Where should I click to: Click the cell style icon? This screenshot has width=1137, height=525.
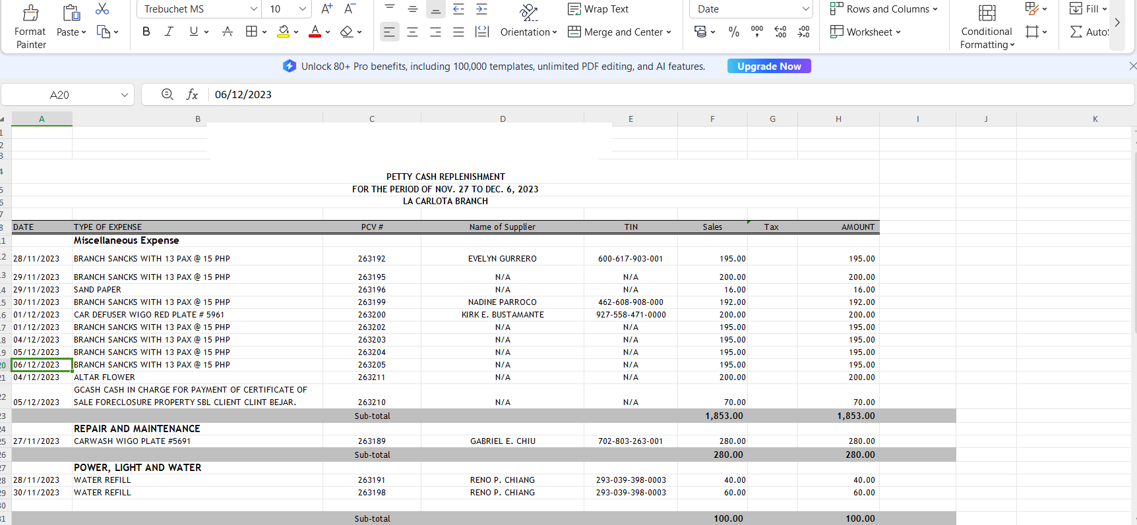click(x=1032, y=32)
